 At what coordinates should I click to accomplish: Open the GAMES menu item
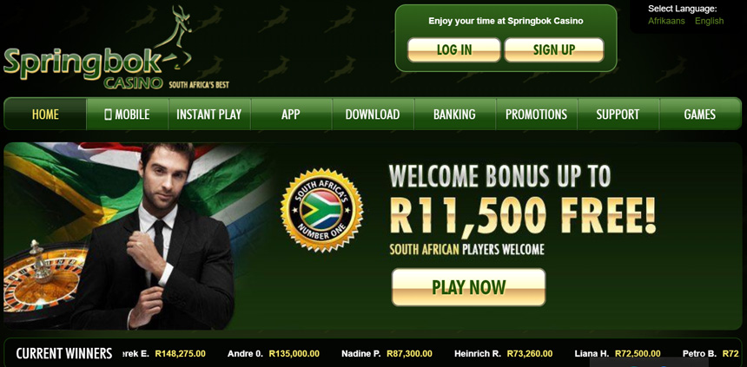click(700, 115)
